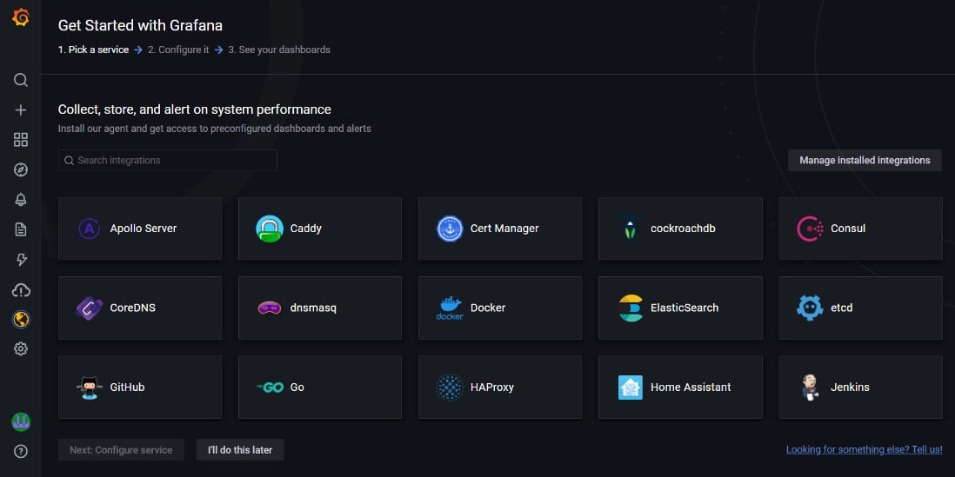Open Looking for something else link
The width and height of the screenshot is (955, 477).
[865, 449]
